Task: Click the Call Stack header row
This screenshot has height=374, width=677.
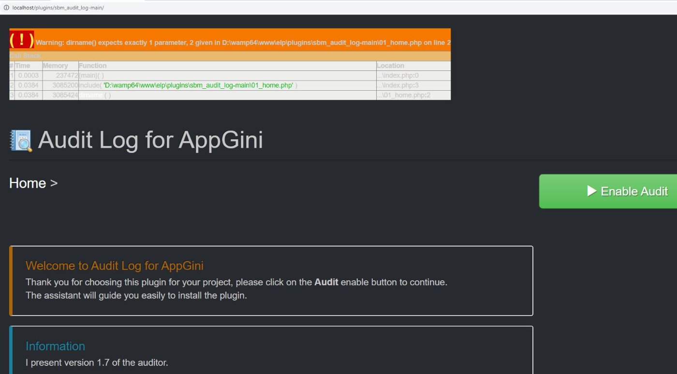Action: point(230,56)
